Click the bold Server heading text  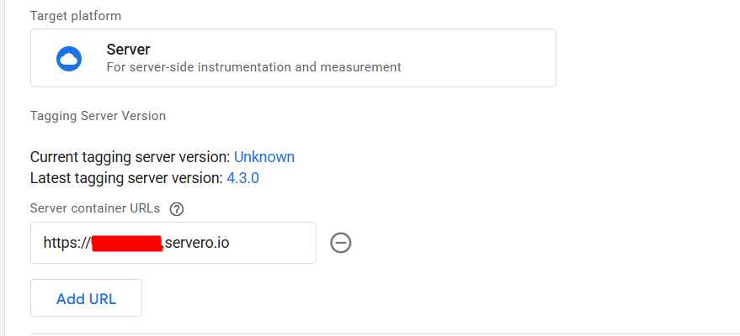(x=128, y=49)
